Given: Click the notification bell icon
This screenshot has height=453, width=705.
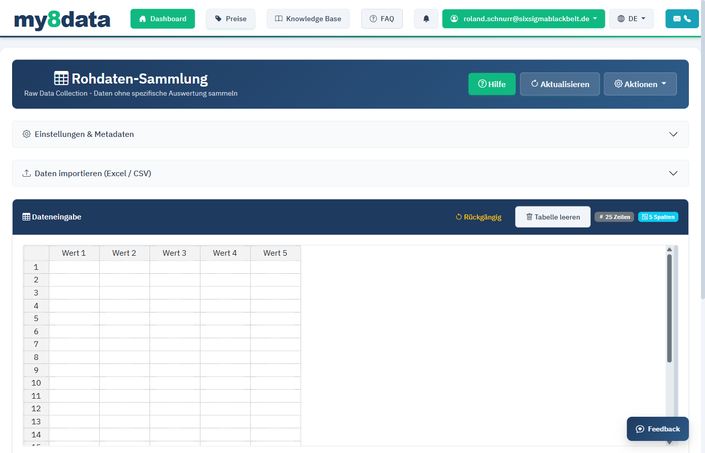Looking at the screenshot, I should (x=426, y=19).
